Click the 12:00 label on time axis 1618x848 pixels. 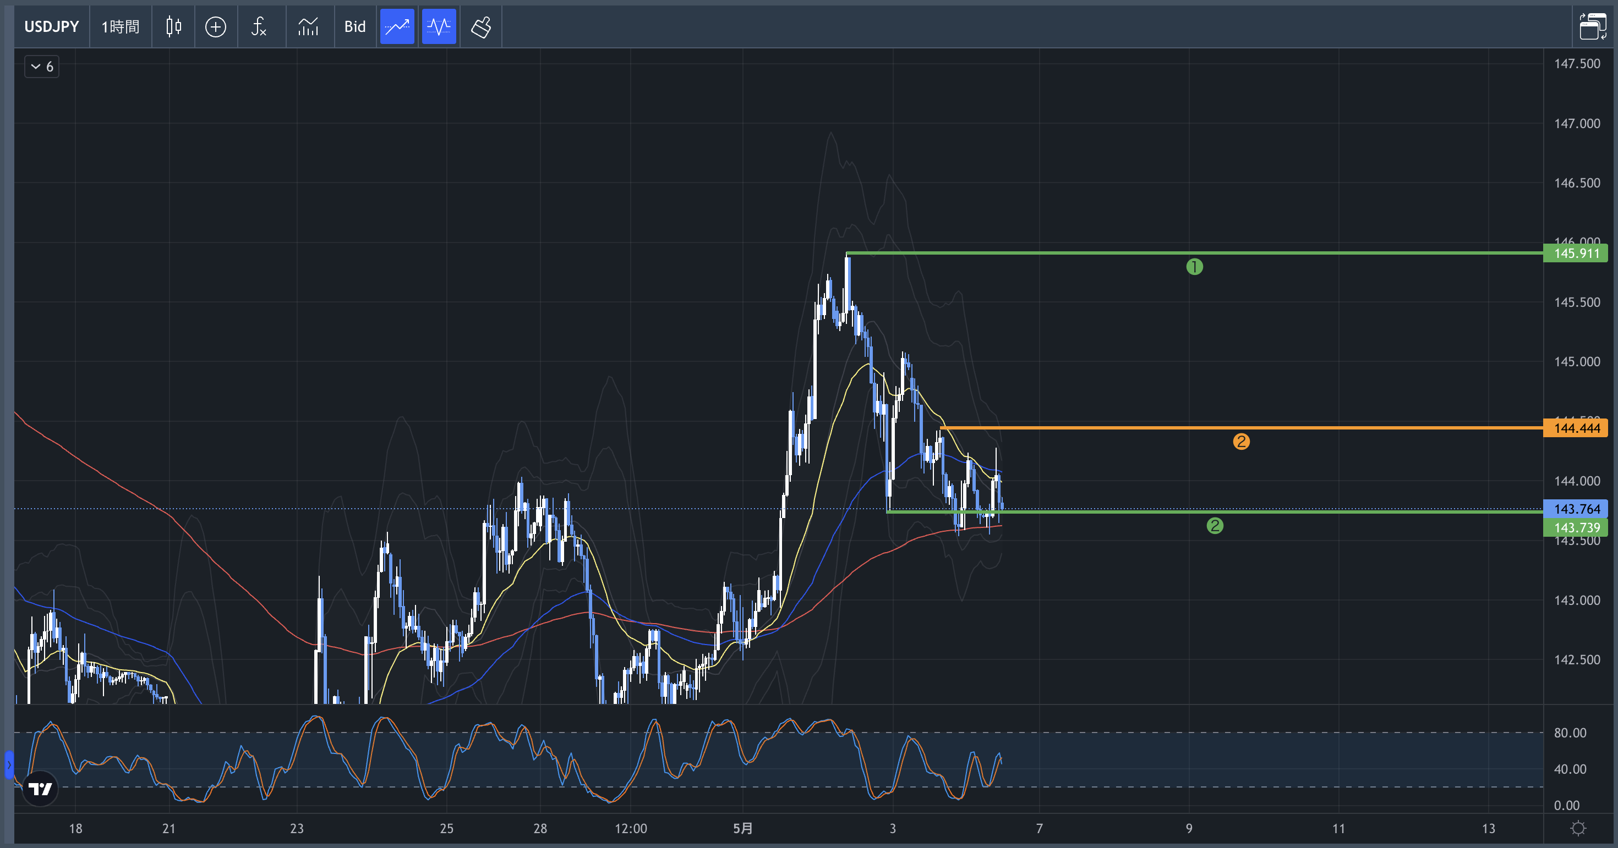631,829
